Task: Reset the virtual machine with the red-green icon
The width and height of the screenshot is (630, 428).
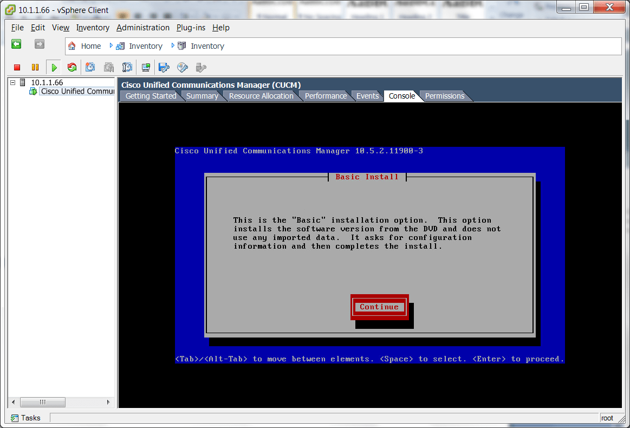Action: pyautogui.click(x=73, y=67)
